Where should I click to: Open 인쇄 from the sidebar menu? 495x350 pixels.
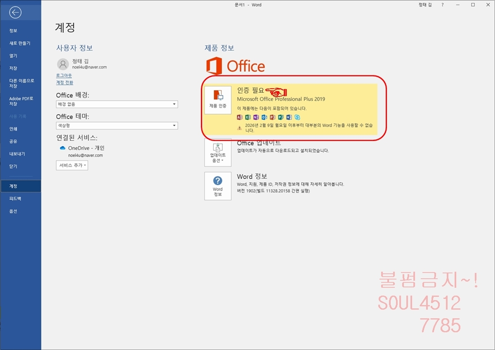[13, 129]
